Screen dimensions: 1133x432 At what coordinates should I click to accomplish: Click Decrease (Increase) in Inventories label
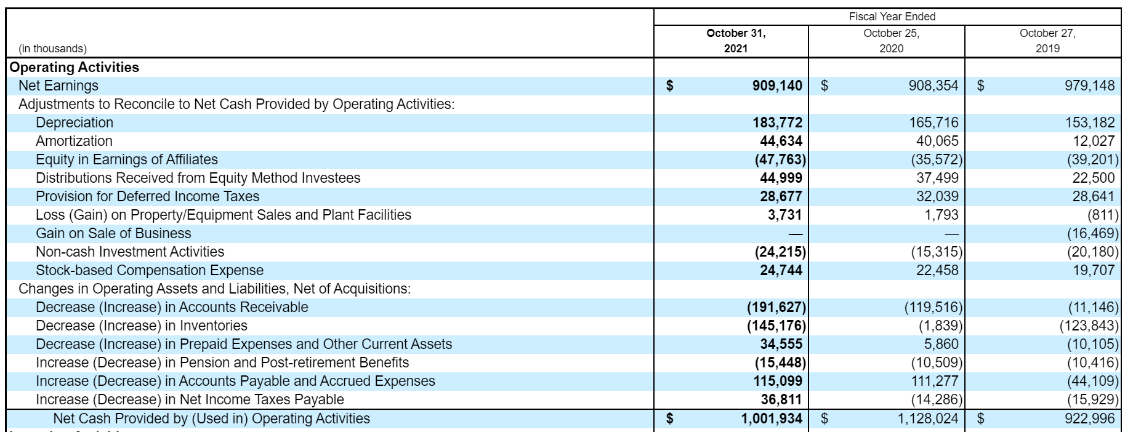142,326
